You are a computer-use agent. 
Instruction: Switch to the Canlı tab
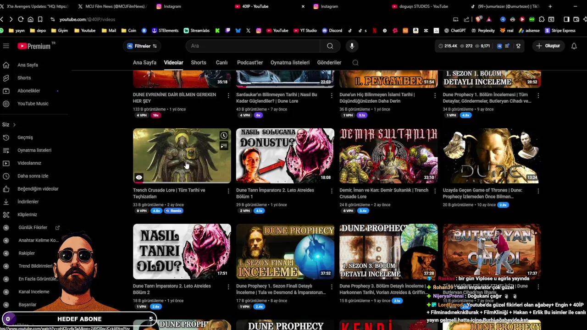222,63
